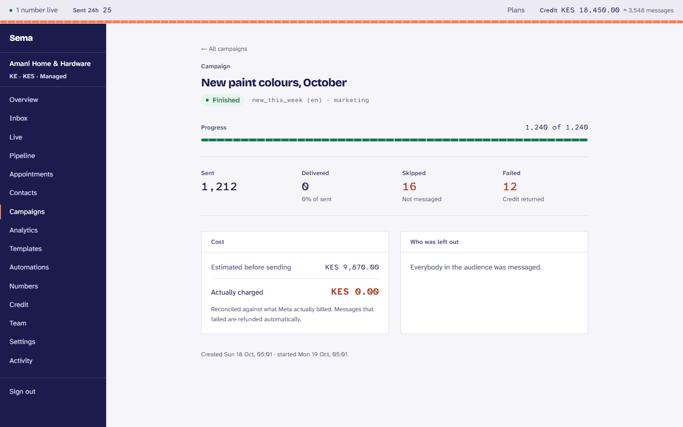683x427 pixels.
Task: Select Pipeline in the sidebar
Action: point(22,156)
